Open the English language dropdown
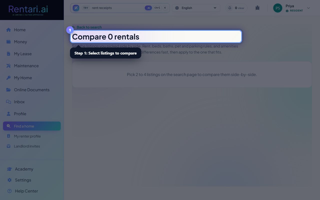 coord(196,8)
